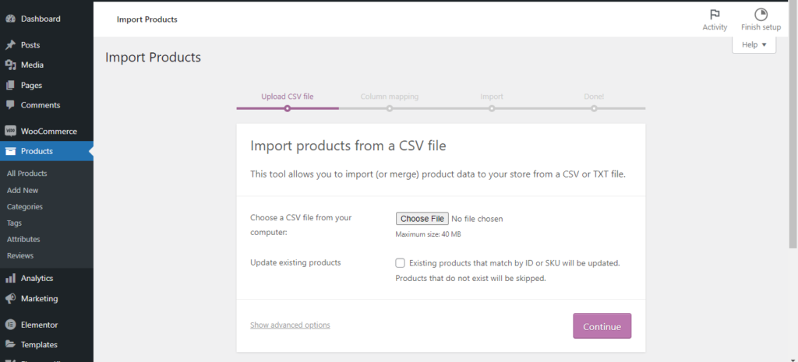Click the Posts pushpin icon
This screenshot has height=362, width=798.
click(10, 45)
